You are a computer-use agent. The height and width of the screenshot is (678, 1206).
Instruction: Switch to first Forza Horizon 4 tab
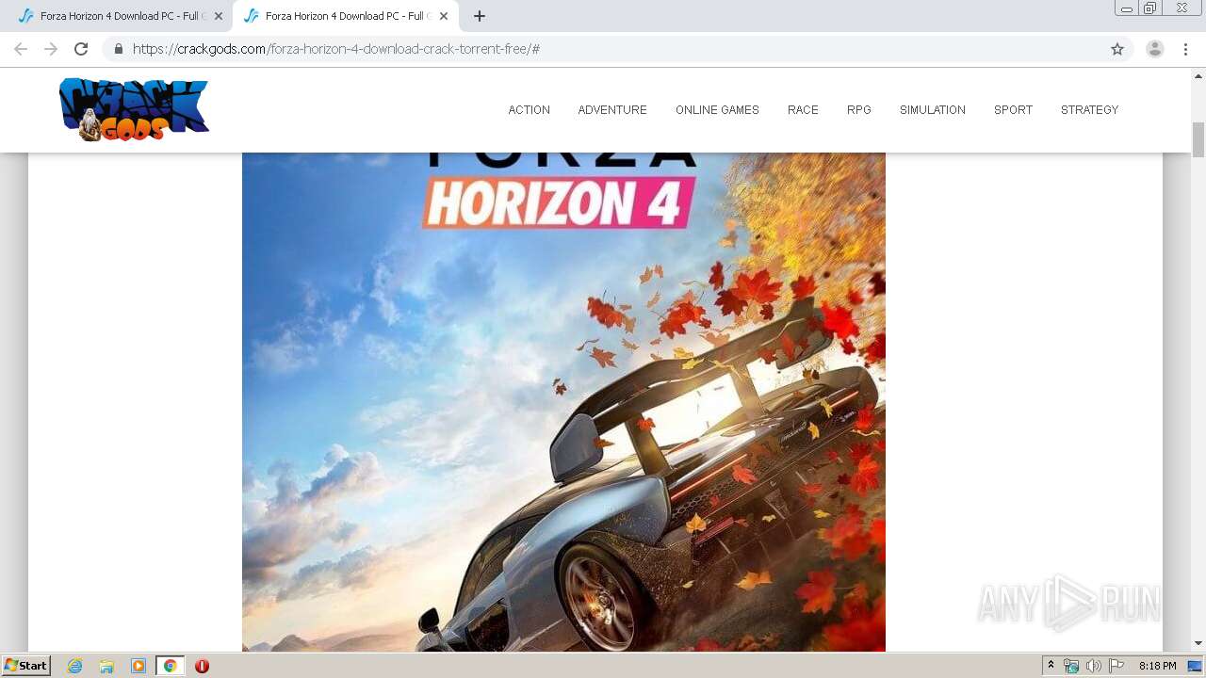pos(120,16)
